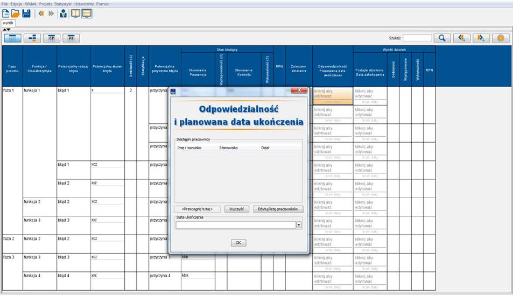
Task: Click the Podjęte działania Data zakończenia header
Action: [370, 69]
